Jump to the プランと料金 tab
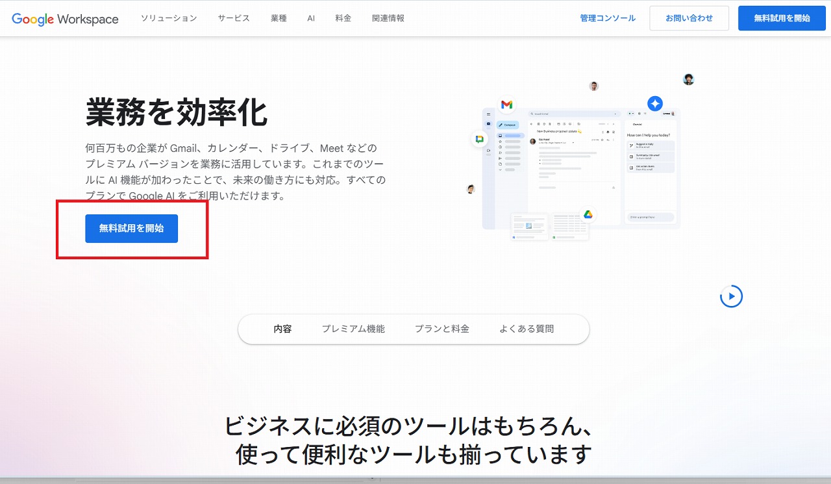This screenshot has width=831, height=484. 442,329
